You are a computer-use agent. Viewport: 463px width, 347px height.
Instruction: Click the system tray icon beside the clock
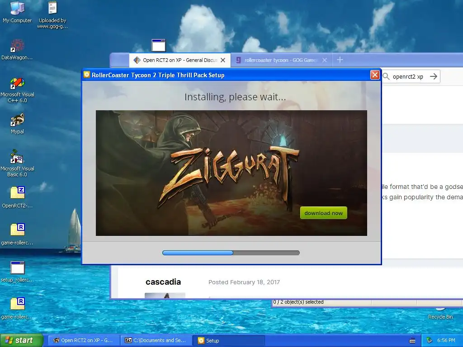[430, 341]
